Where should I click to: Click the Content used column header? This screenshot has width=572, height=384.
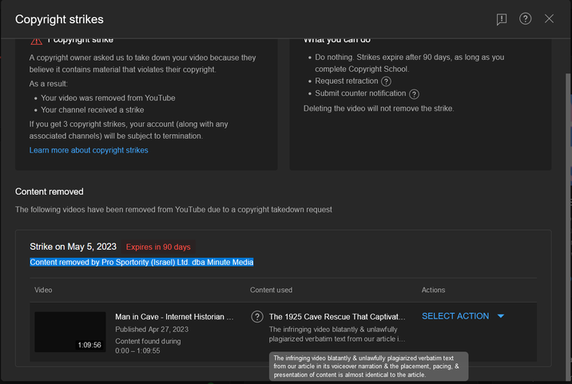pyautogui.click(x=271, y=290)
